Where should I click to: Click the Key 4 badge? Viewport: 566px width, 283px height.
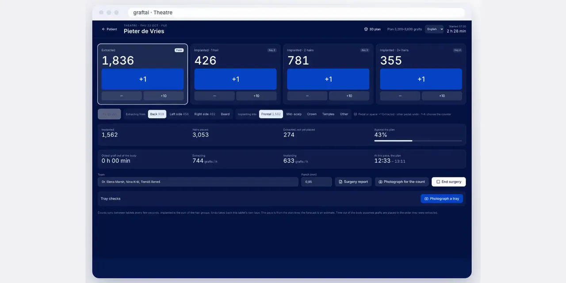pos(458,50)
